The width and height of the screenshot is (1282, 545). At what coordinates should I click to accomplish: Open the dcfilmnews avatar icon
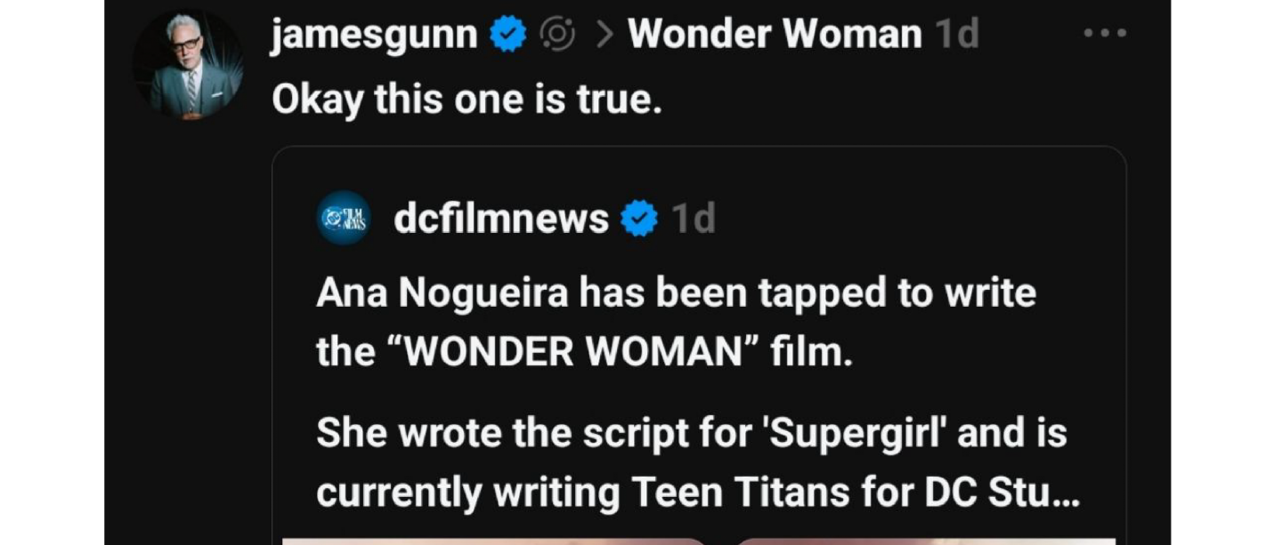coord(344,218)
